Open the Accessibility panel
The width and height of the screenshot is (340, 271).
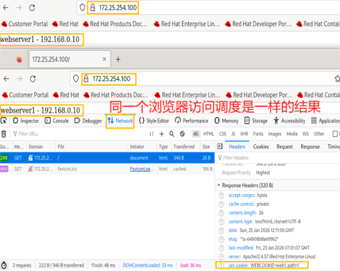289,121
